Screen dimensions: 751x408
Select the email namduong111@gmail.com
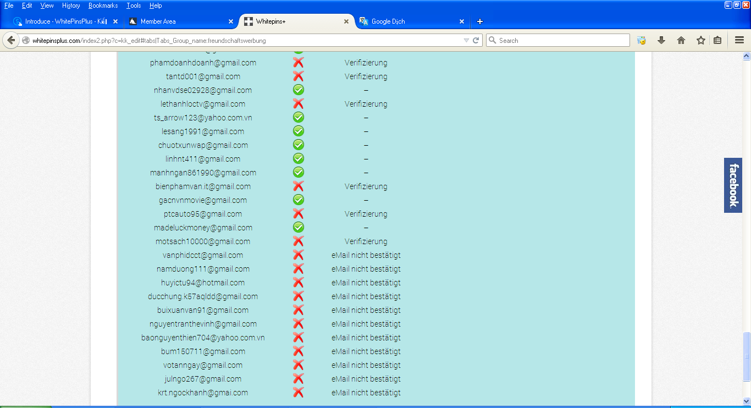(x=203, y=269)
